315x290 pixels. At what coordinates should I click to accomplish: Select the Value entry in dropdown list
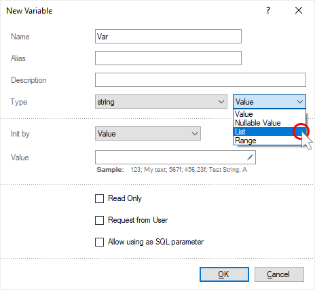coord(270,114)
